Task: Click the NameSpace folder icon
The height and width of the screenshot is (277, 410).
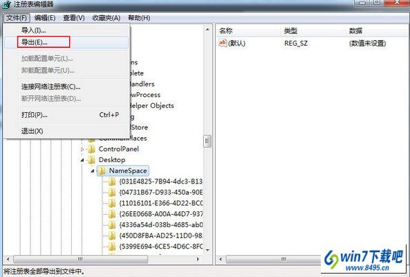Action: tap(102, 171)
